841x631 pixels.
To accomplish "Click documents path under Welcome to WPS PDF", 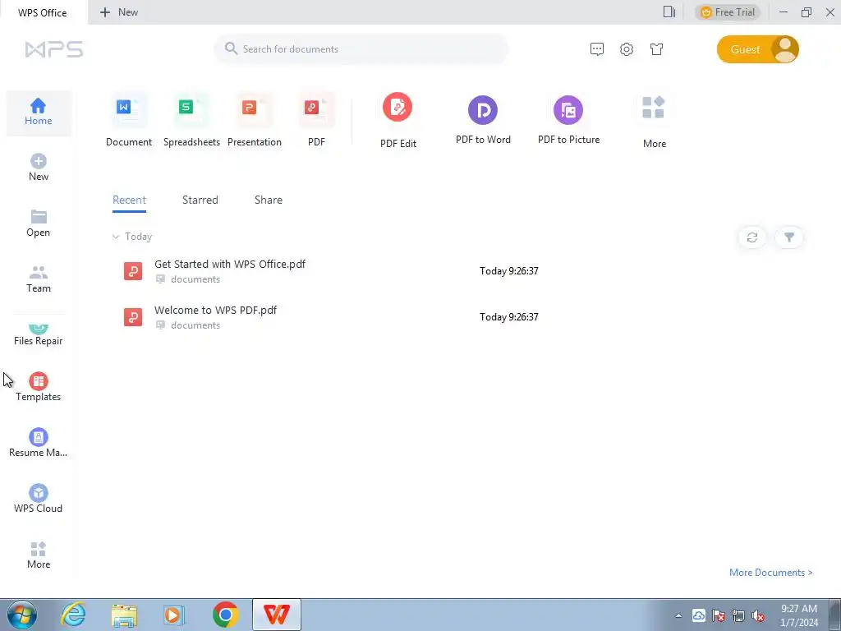I will click(x=195, y=325).
